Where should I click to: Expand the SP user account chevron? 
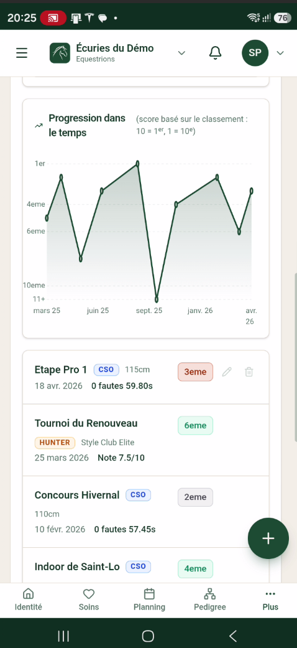click(280, 53)
